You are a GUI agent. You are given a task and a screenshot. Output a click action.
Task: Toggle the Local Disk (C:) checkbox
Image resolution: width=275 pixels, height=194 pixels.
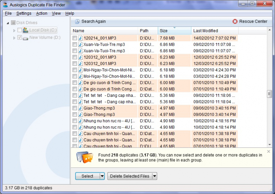pos(20,30)
